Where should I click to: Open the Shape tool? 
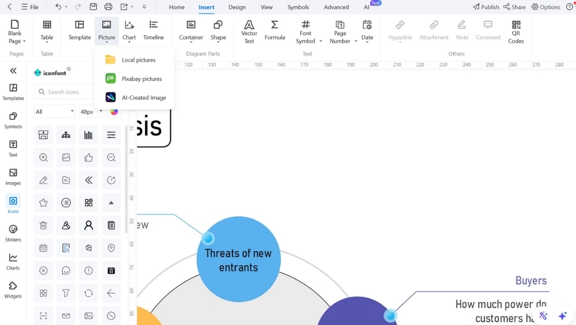pyautogui.click(x=218, y=31)
